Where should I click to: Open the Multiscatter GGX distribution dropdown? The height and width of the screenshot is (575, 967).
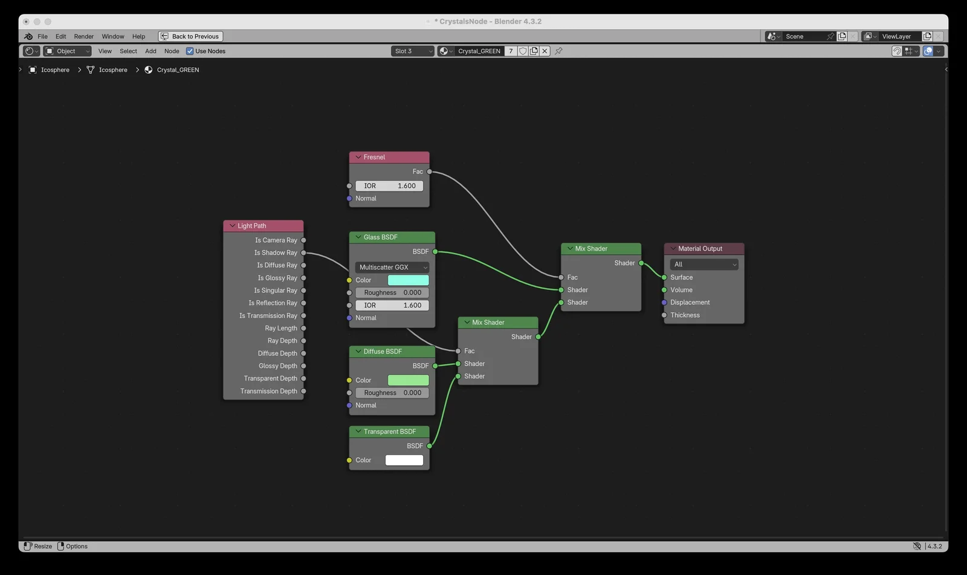392,267
